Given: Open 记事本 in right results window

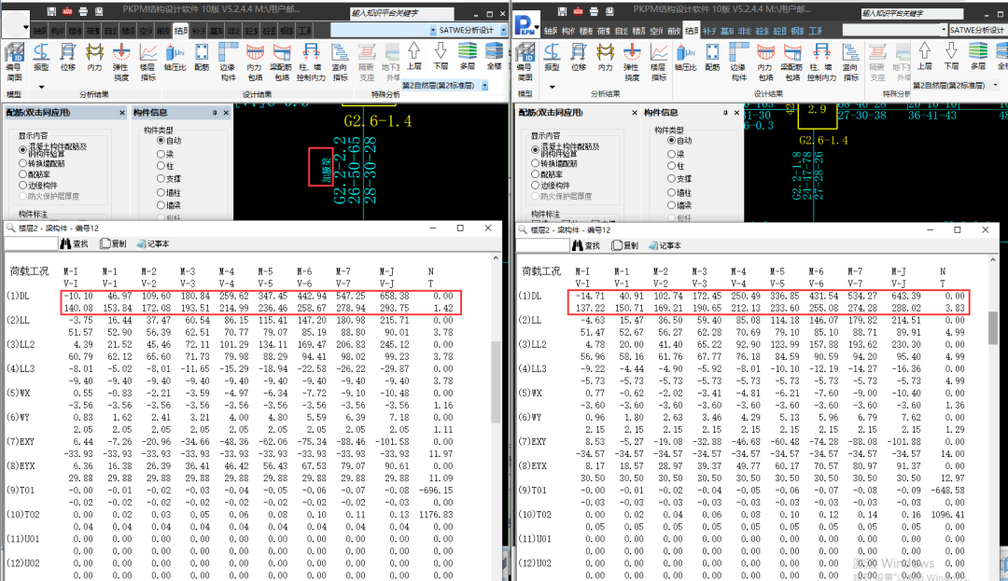Looking at the screenshot, I should point(665,246).
